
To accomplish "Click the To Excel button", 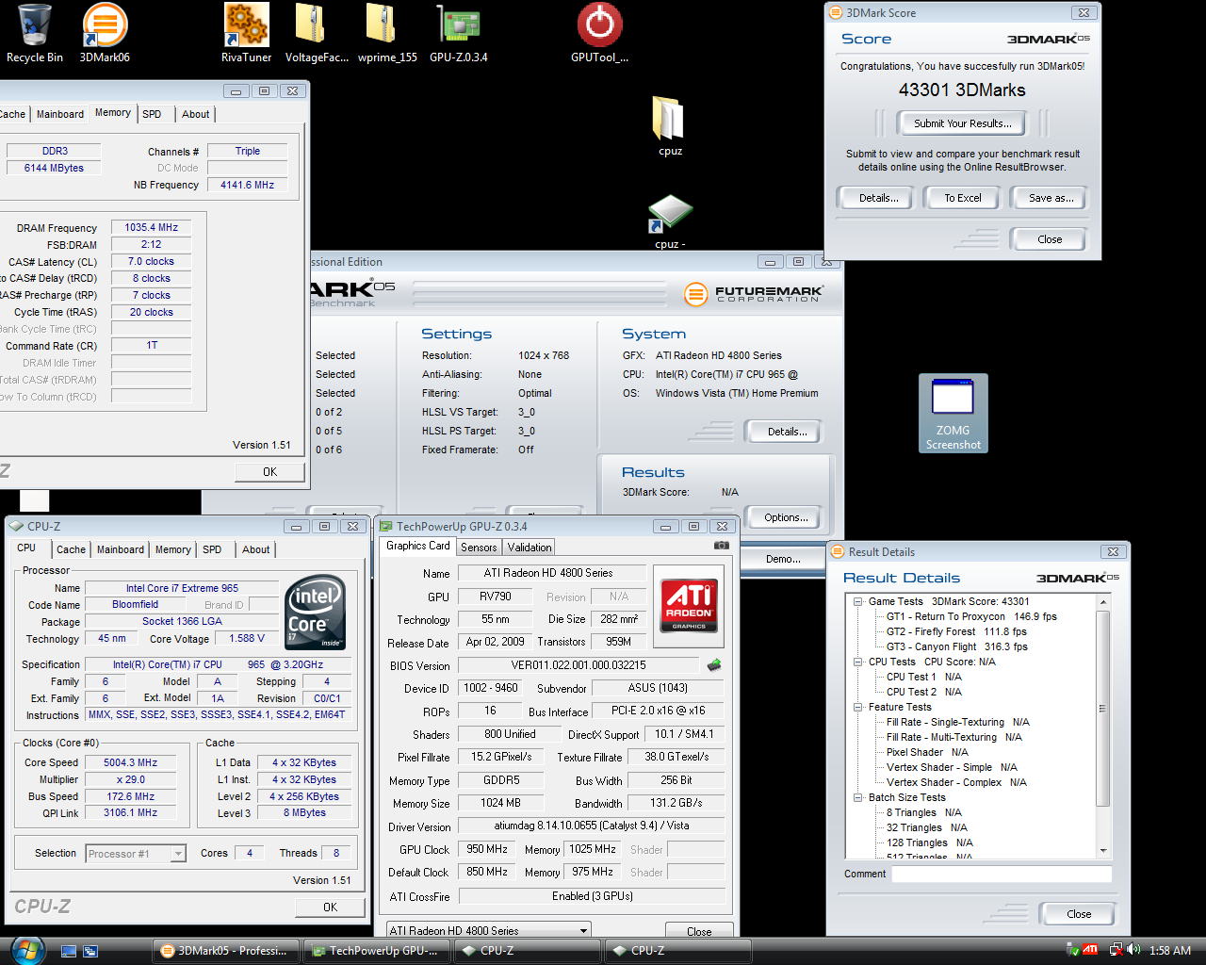I will 963,198.
